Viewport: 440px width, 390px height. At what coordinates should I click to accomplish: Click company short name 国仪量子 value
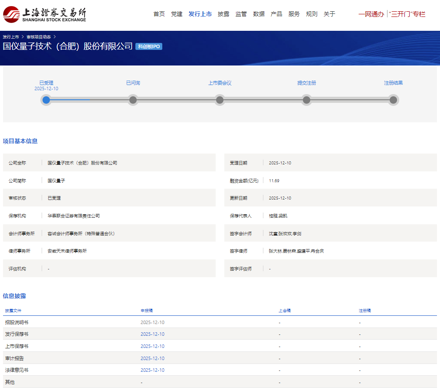pos(56,181)
